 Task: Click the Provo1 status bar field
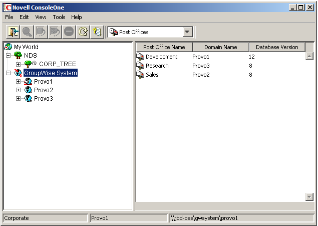click(x=129, y=218)
